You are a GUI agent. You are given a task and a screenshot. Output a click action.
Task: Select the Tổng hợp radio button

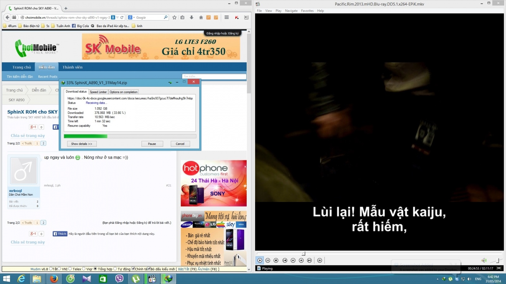pyautogui.click(x=95, y=269)
